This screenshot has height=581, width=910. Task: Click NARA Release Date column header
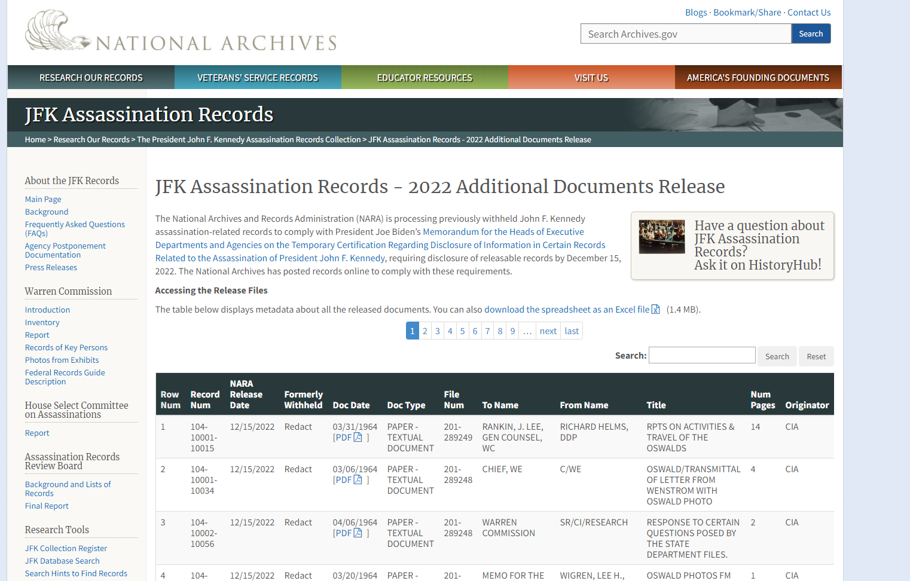tap(246, 395)
